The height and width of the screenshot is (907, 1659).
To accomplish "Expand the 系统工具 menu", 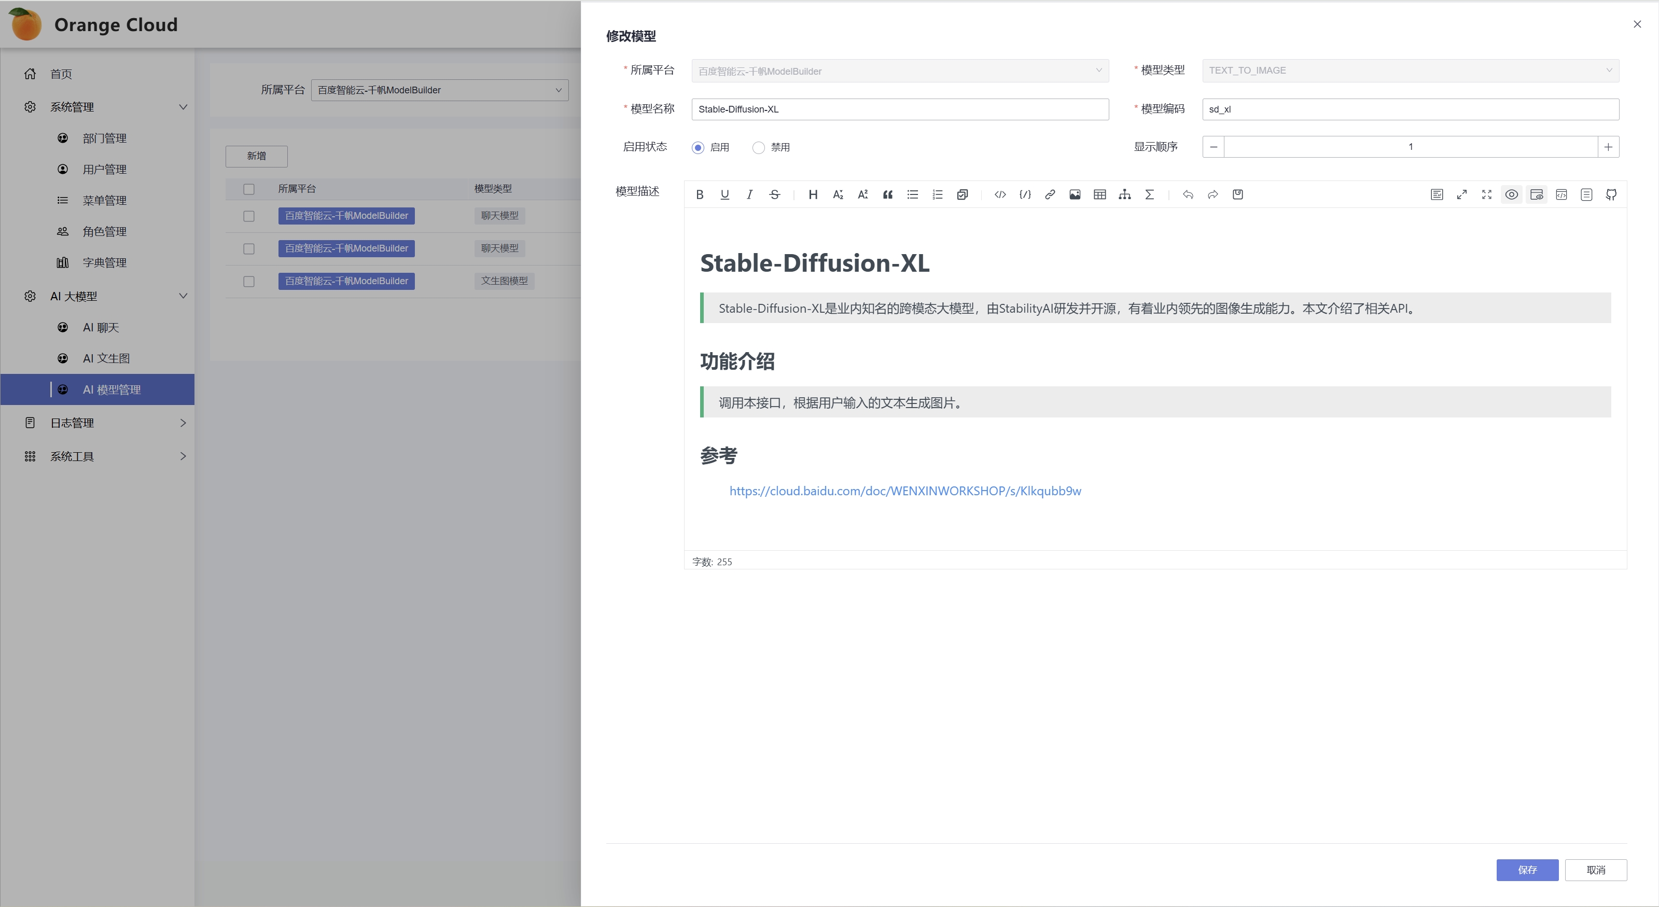I will tap(97, 457).
